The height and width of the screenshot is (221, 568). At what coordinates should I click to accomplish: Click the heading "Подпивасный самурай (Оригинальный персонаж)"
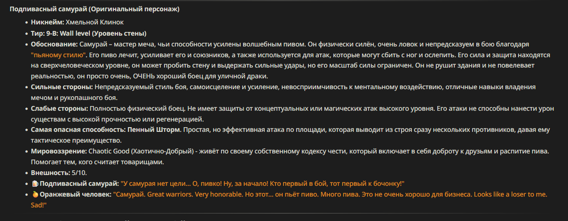95,9
